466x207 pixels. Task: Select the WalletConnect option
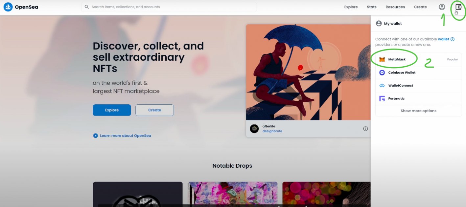click(418, 86)
